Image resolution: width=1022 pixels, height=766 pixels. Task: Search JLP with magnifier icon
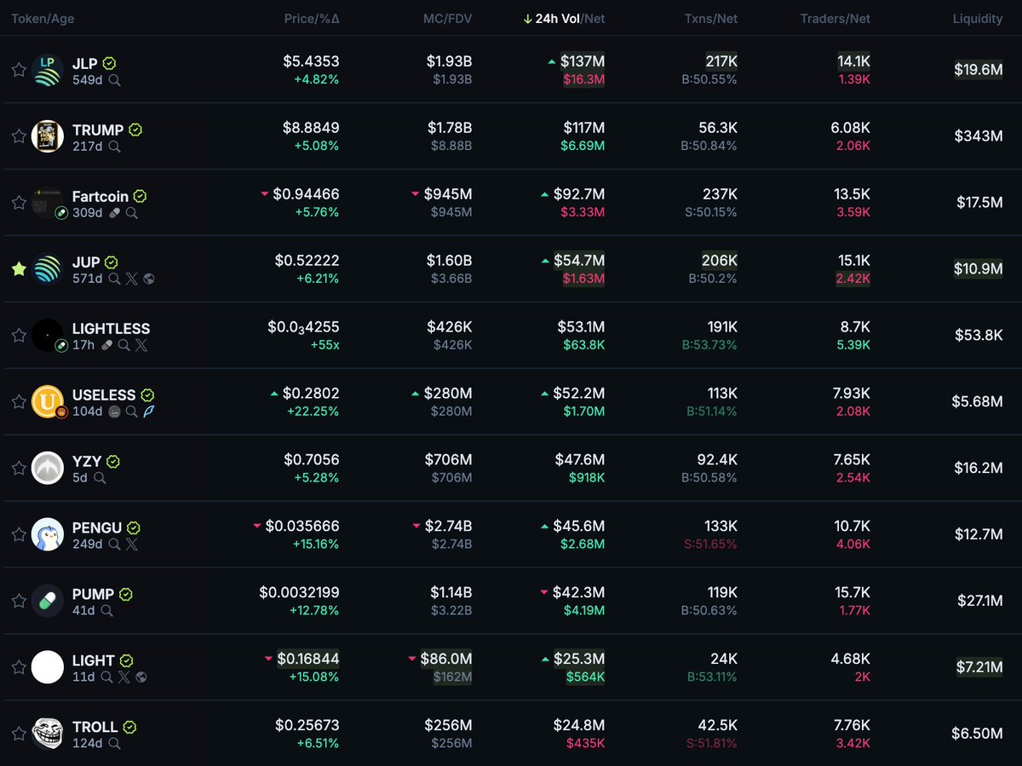tap(114, 80)
